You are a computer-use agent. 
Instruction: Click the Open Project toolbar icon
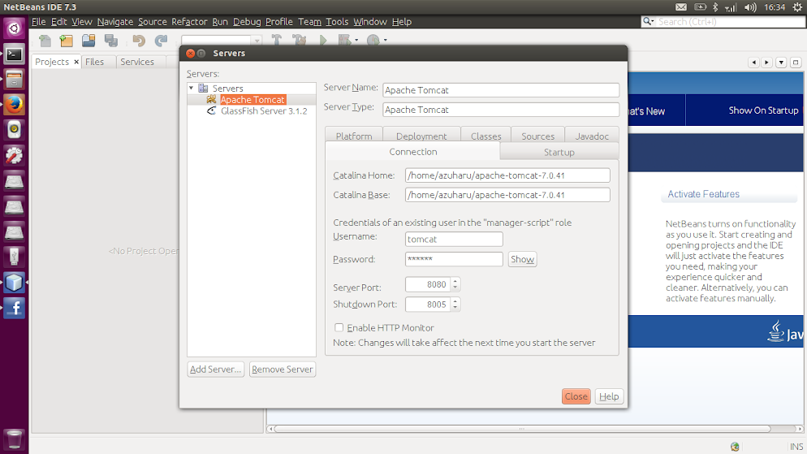88,41
